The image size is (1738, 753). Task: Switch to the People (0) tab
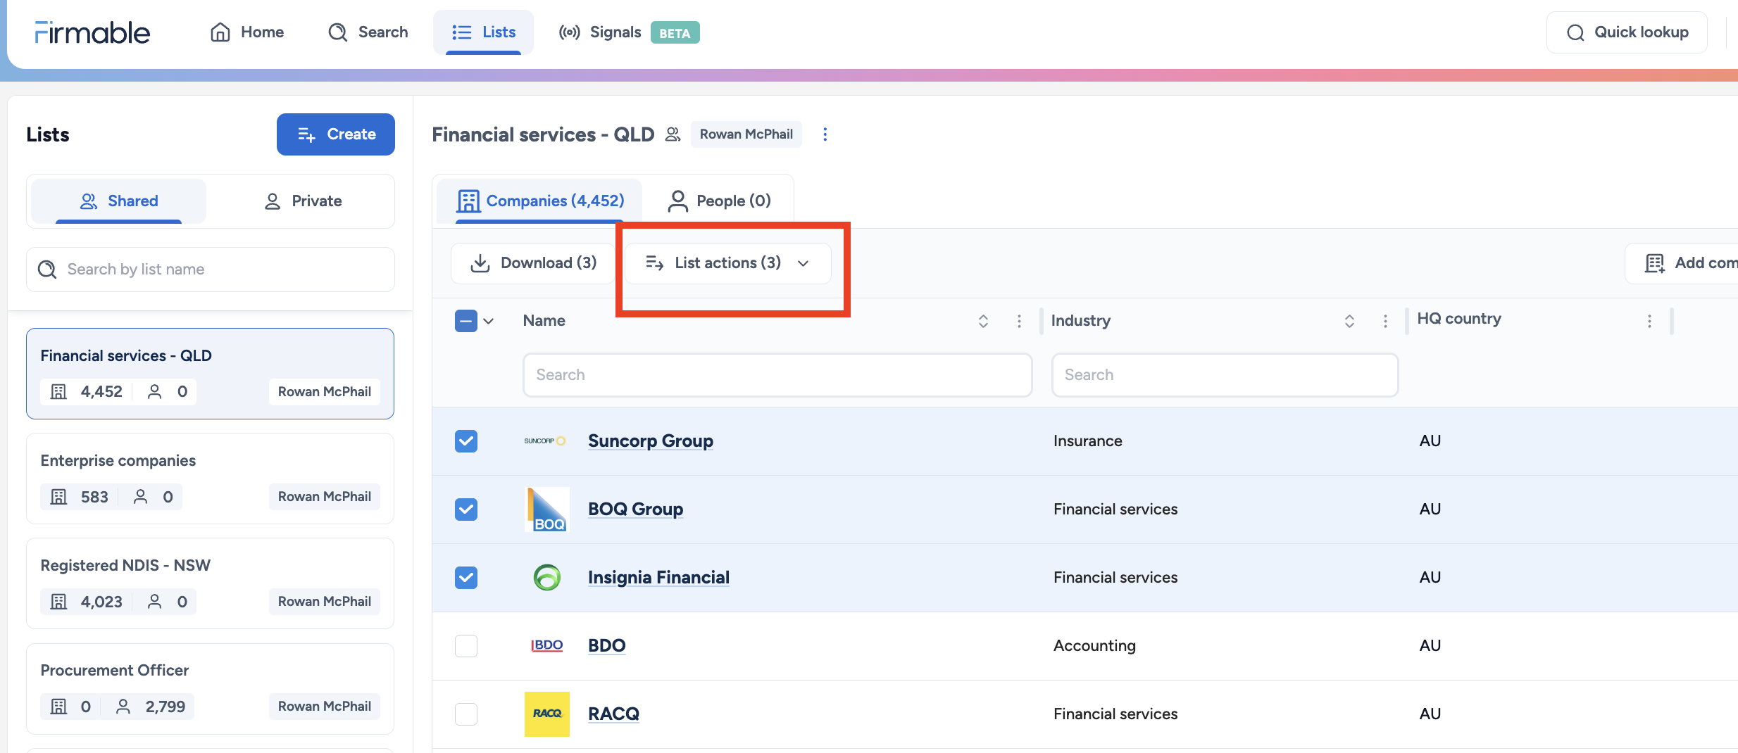(719, 201)
